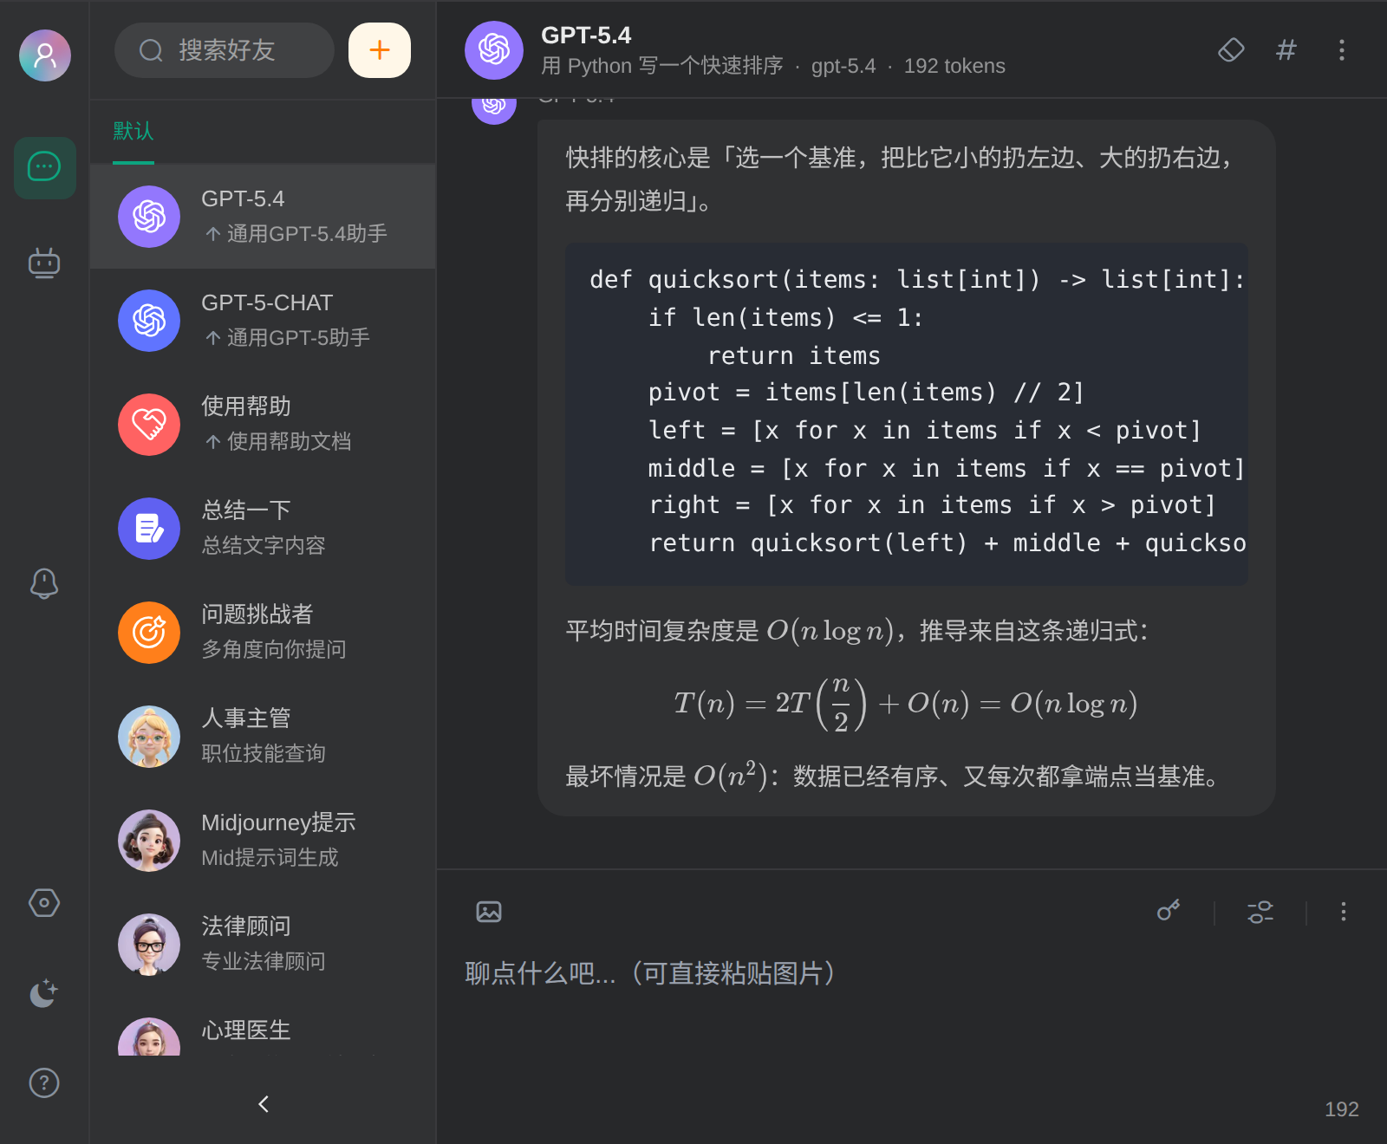The width and height of the screenshot is (1387, 1144).
Task: Select the GPT-5-CHAT assistant
Action: coord(263,321)
